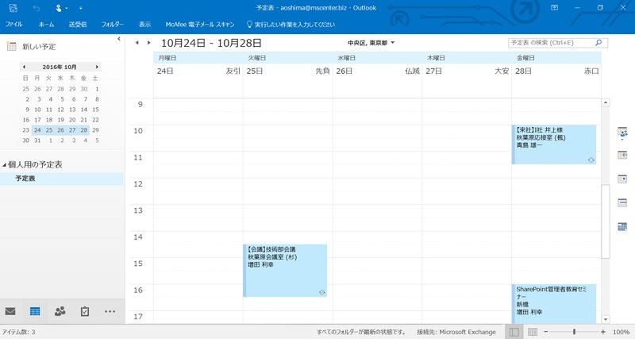Switch to the ホーム tab
The height and width of the screenshot is (339, 635).
tap(47, 25)
